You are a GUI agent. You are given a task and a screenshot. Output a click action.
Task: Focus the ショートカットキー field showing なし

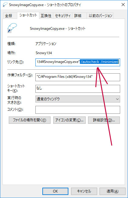click(78, 89)
